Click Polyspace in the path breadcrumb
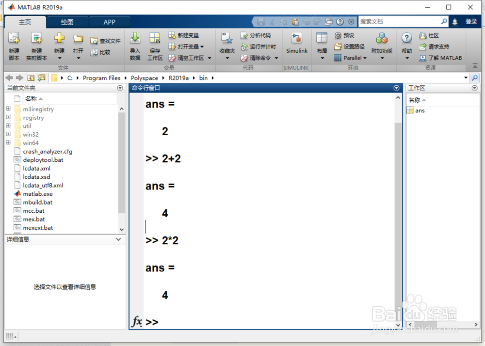 click(x=145, y=78)
